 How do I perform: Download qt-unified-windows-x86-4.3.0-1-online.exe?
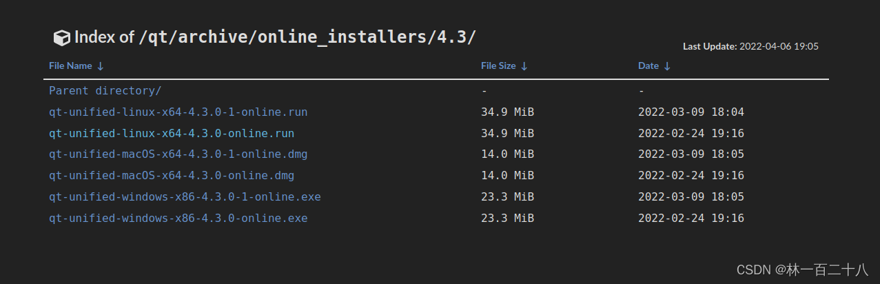[x=185, y=197]
